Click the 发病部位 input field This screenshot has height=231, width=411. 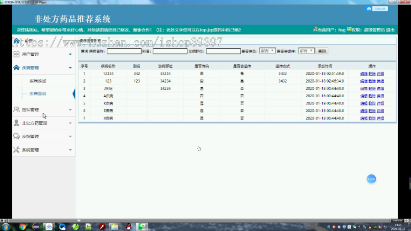click(223, 51)
